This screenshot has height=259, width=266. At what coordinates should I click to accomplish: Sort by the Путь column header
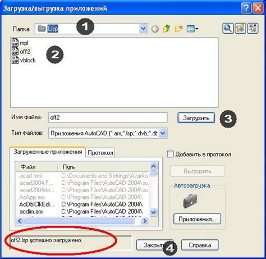click(103, 167)
